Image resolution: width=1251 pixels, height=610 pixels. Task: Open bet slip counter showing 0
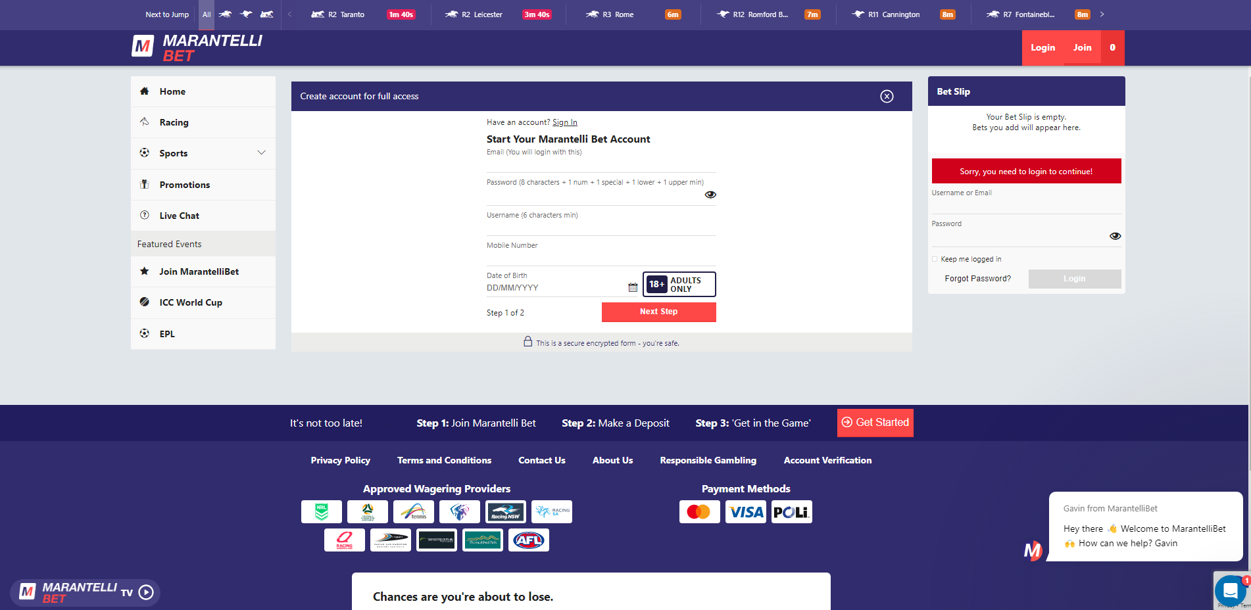coord(1113,47)
